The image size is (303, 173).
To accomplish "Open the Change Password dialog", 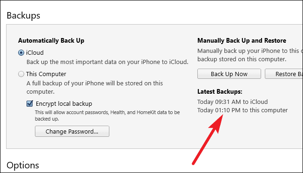I will 72,131.
